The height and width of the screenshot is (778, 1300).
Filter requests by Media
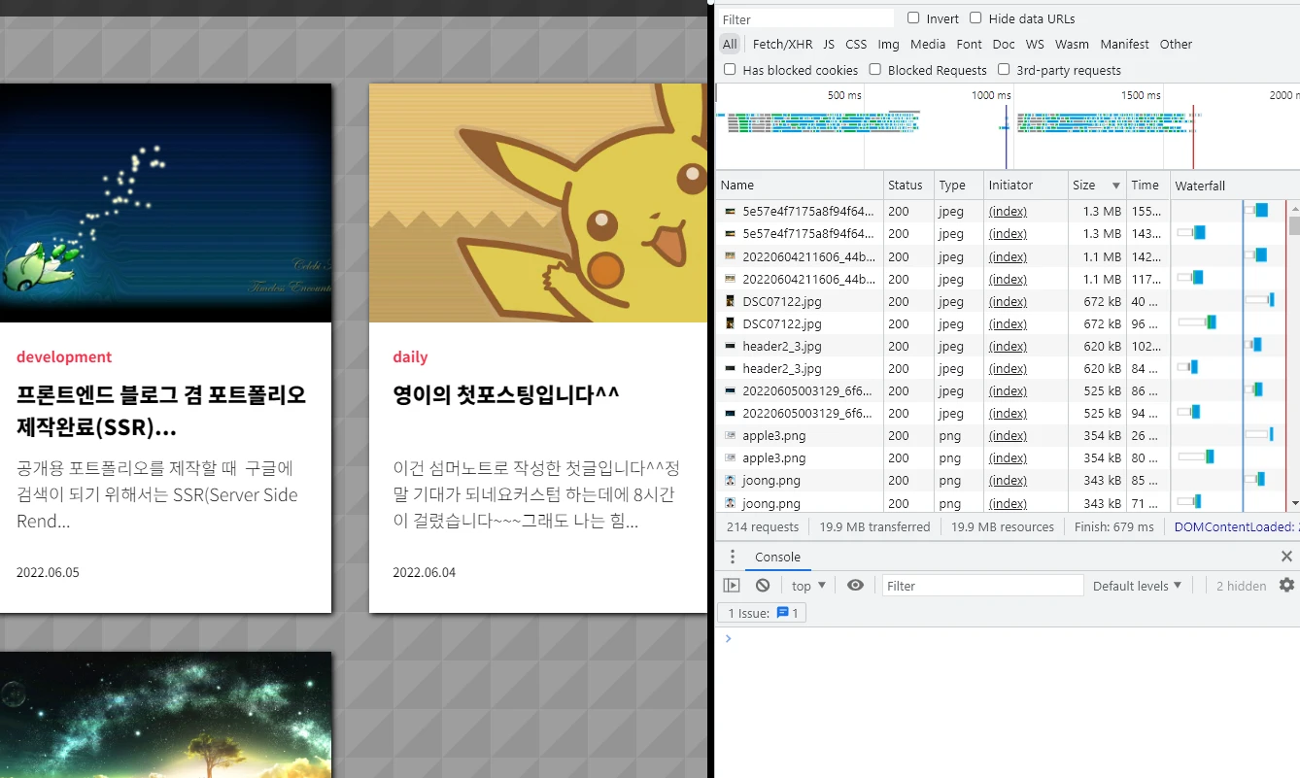pos(928,44)
